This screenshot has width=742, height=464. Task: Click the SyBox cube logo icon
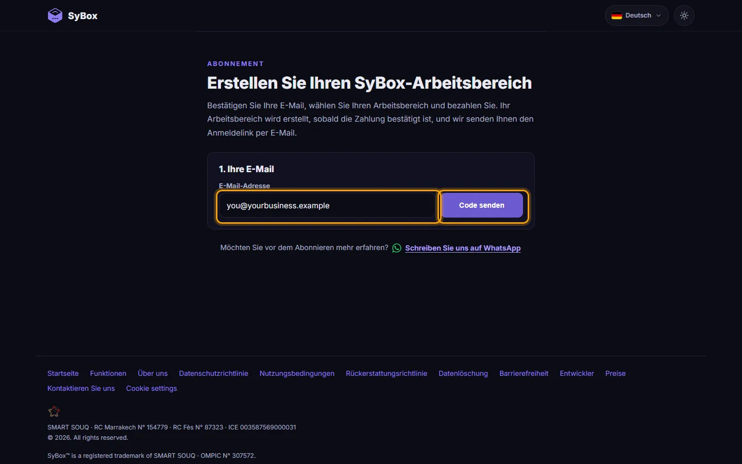(x=55, y=15)
